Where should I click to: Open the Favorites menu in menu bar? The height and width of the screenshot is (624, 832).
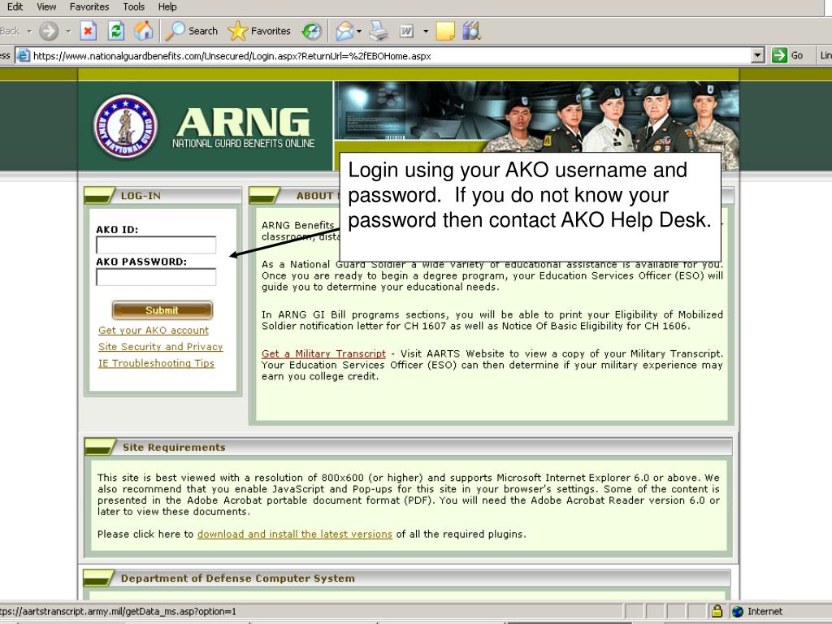89,6
